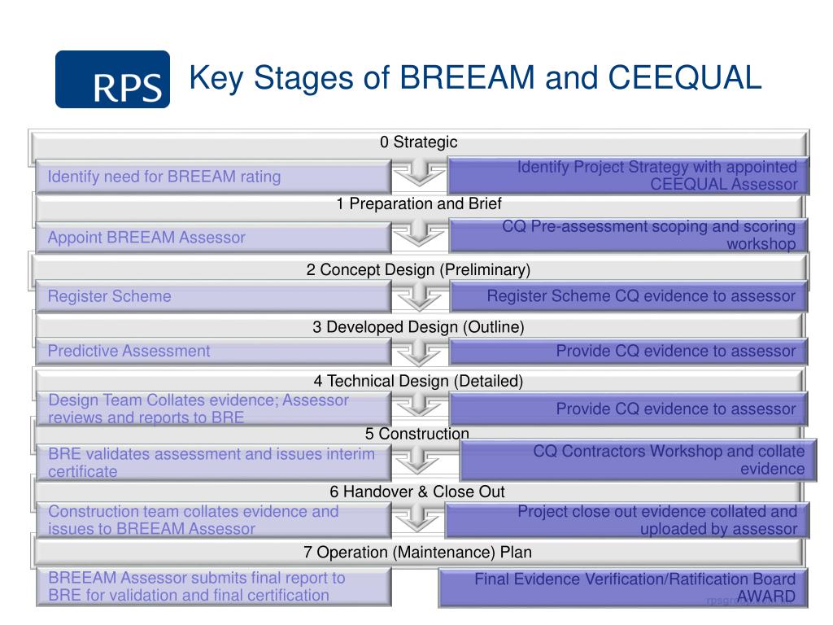Click the arrow under 4 Technical Design
The height and width of the screenshot is (625, 833).
tap(419, 405)
